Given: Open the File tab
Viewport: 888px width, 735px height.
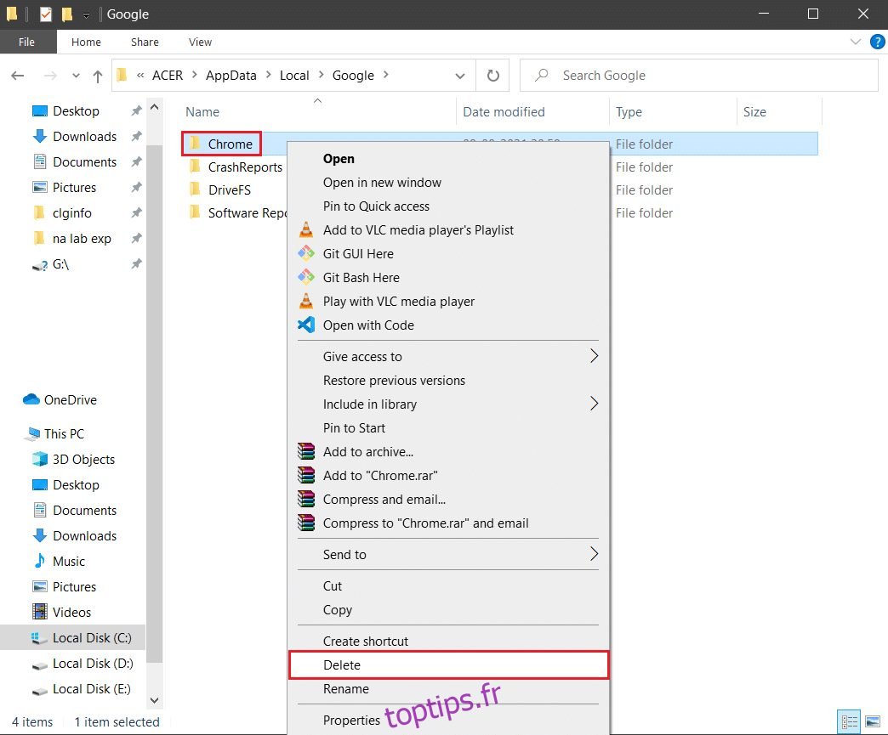Looking at the screenshot, I should 26,42.
